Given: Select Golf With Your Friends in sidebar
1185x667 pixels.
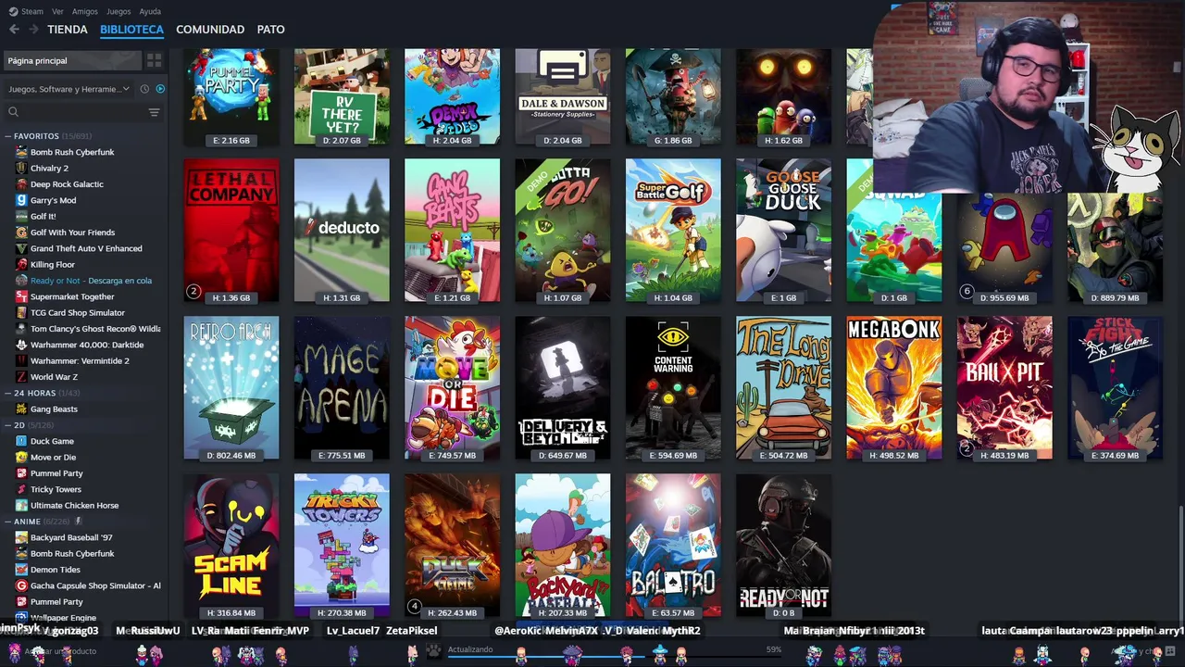Looking at the screenshot, I should pos(72,233).
